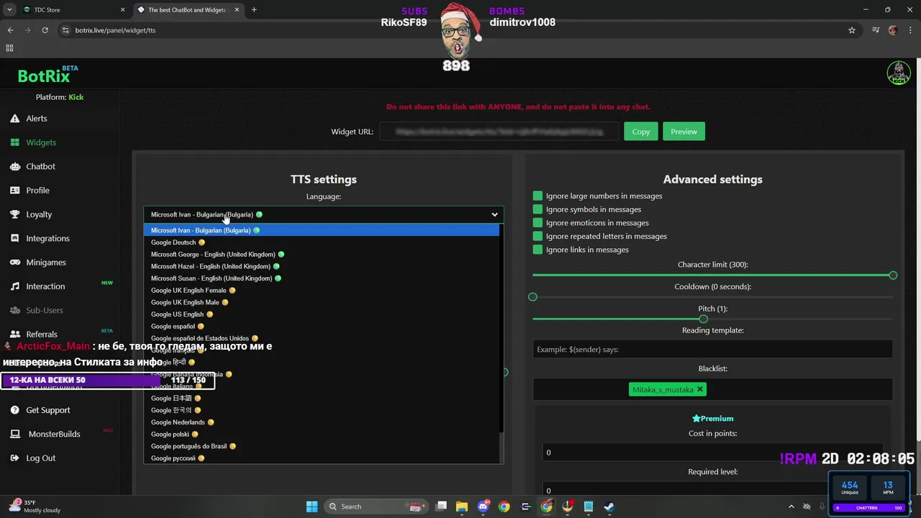Screen dimensions: 921x518
Task: Open the MonsterBuilds computer icon
Action: click(14, 434)
